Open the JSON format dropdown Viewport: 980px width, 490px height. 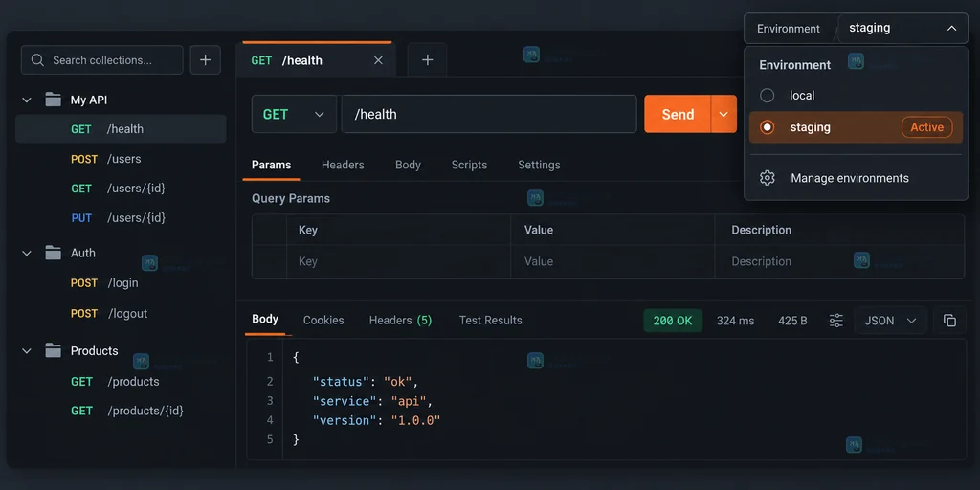890,321
